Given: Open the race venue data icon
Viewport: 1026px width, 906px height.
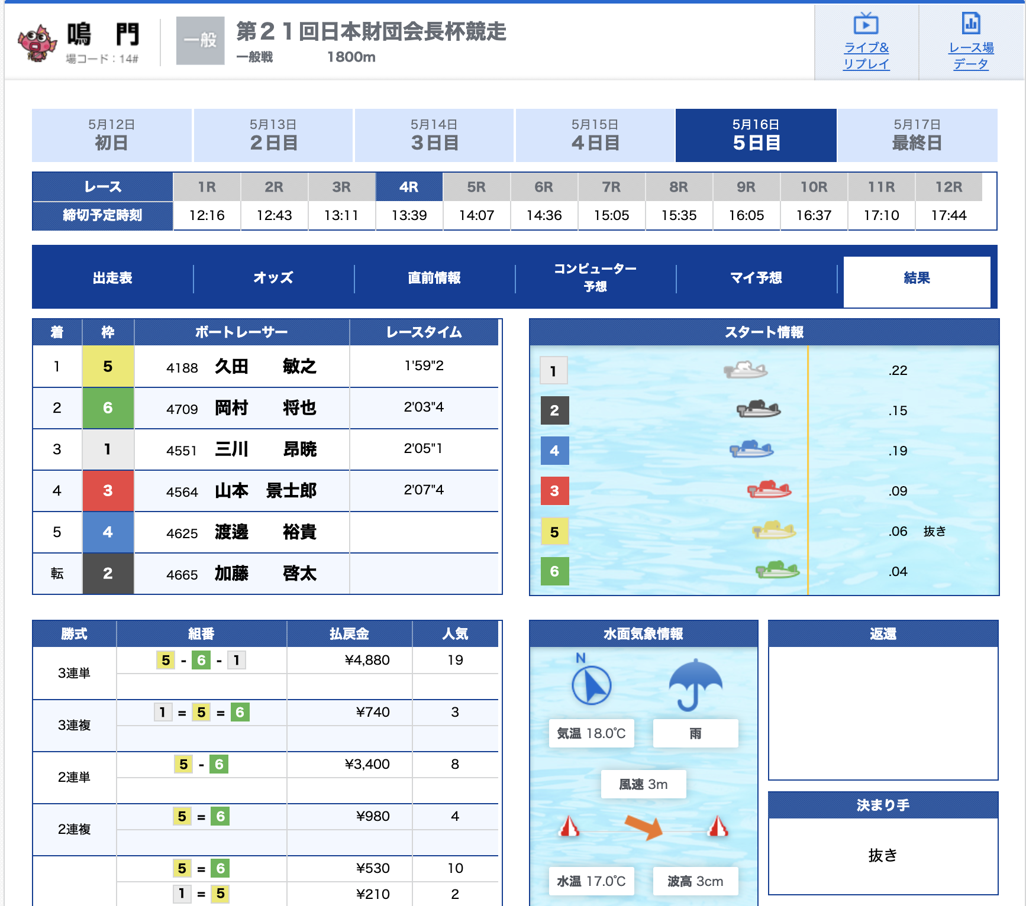Looking at the screenshot, I should coord(970,24).
